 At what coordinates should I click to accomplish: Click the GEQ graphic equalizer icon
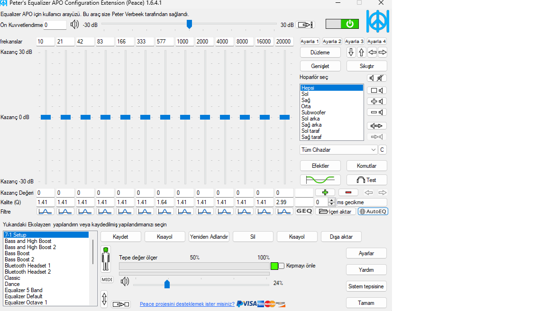304,211
